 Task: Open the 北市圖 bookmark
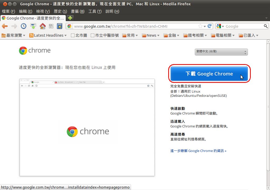click(x=79, y=35)
